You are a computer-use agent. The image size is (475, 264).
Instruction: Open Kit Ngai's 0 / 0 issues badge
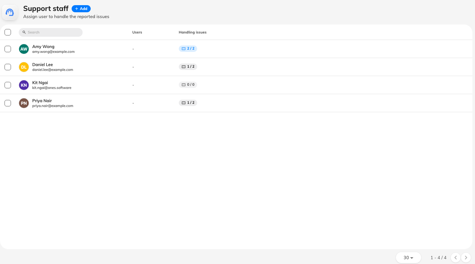coord(188,85)
